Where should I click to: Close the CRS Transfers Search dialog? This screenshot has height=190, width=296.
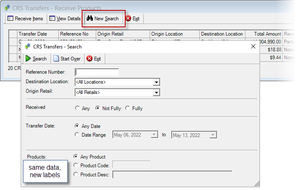pos(253,46)
